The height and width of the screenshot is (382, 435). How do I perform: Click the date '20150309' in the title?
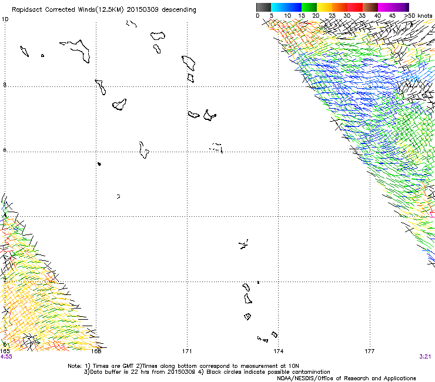pyautogui.click(x=143, y=9)
